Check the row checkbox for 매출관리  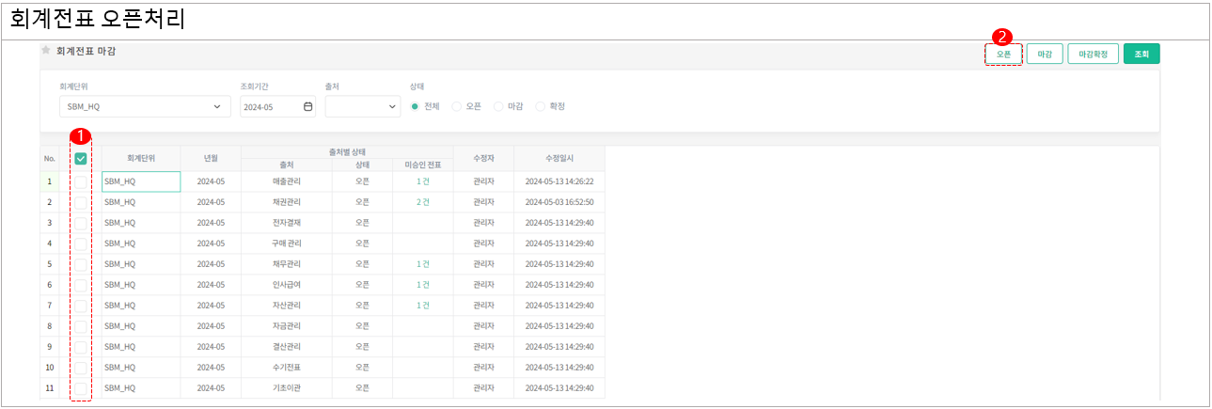(x=81, y=181)
